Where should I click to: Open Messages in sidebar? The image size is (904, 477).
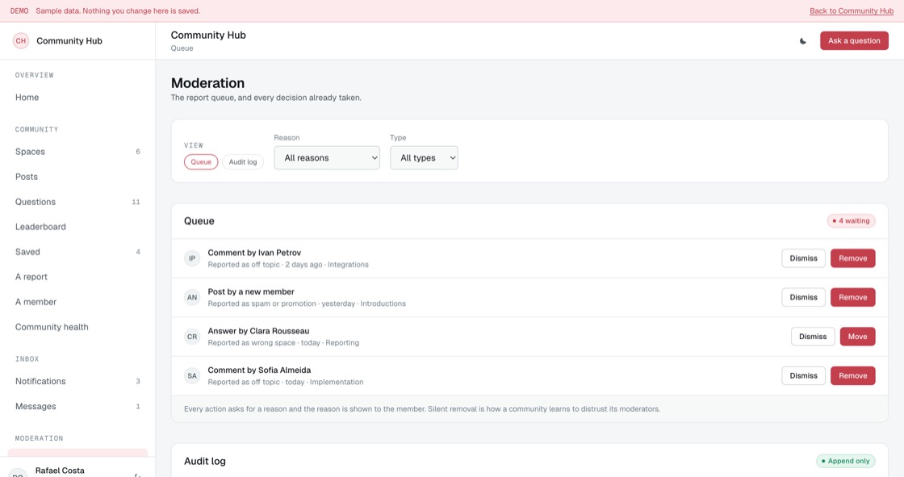[77, 407]
